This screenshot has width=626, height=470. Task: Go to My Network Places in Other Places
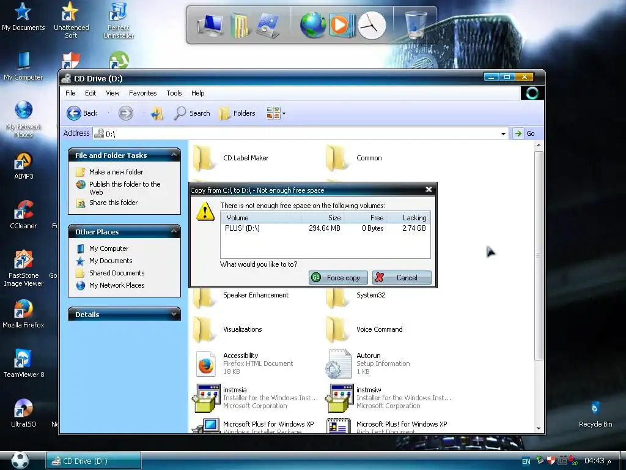(117, 285)
